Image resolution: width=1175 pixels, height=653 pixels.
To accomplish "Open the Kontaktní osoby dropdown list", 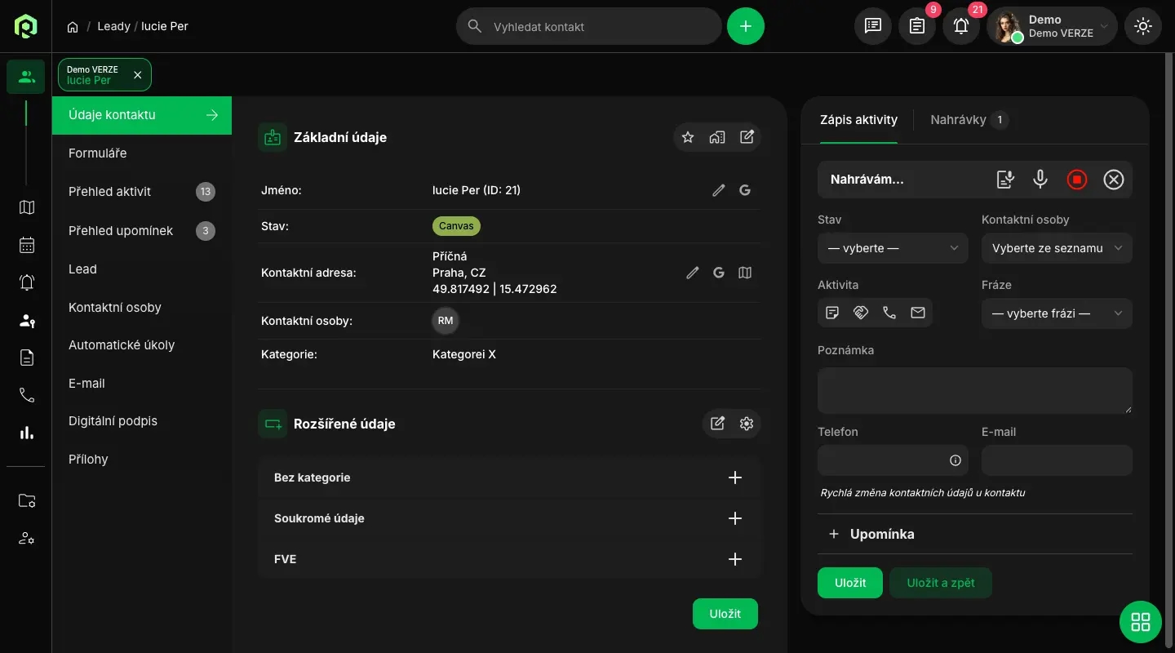I will click(x=1057, y=248).
